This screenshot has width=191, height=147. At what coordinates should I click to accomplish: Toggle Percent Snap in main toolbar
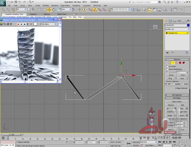click(100, 10)
